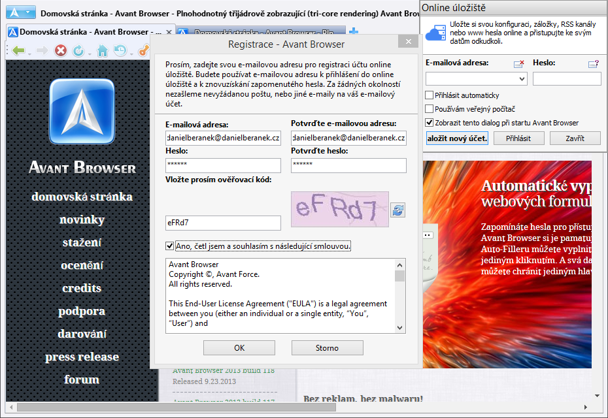Click the horizontal scrollbar thumb of the page
This screenshot has width=608, height=418.
pyautogui.click(x=177, y=407)
